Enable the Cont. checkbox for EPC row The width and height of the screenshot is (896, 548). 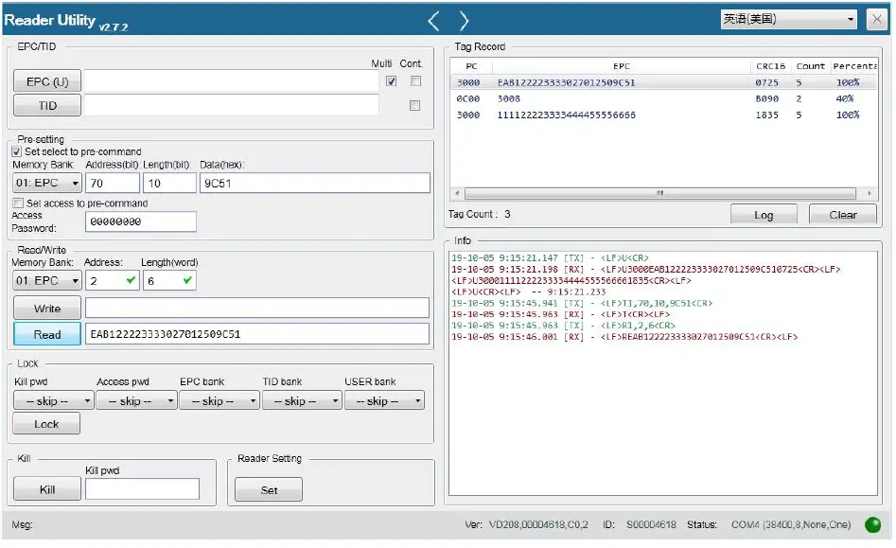(x=414, y=81)
